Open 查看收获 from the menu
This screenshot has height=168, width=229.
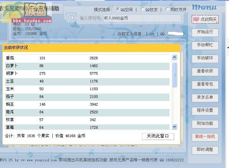coord(205,72)
